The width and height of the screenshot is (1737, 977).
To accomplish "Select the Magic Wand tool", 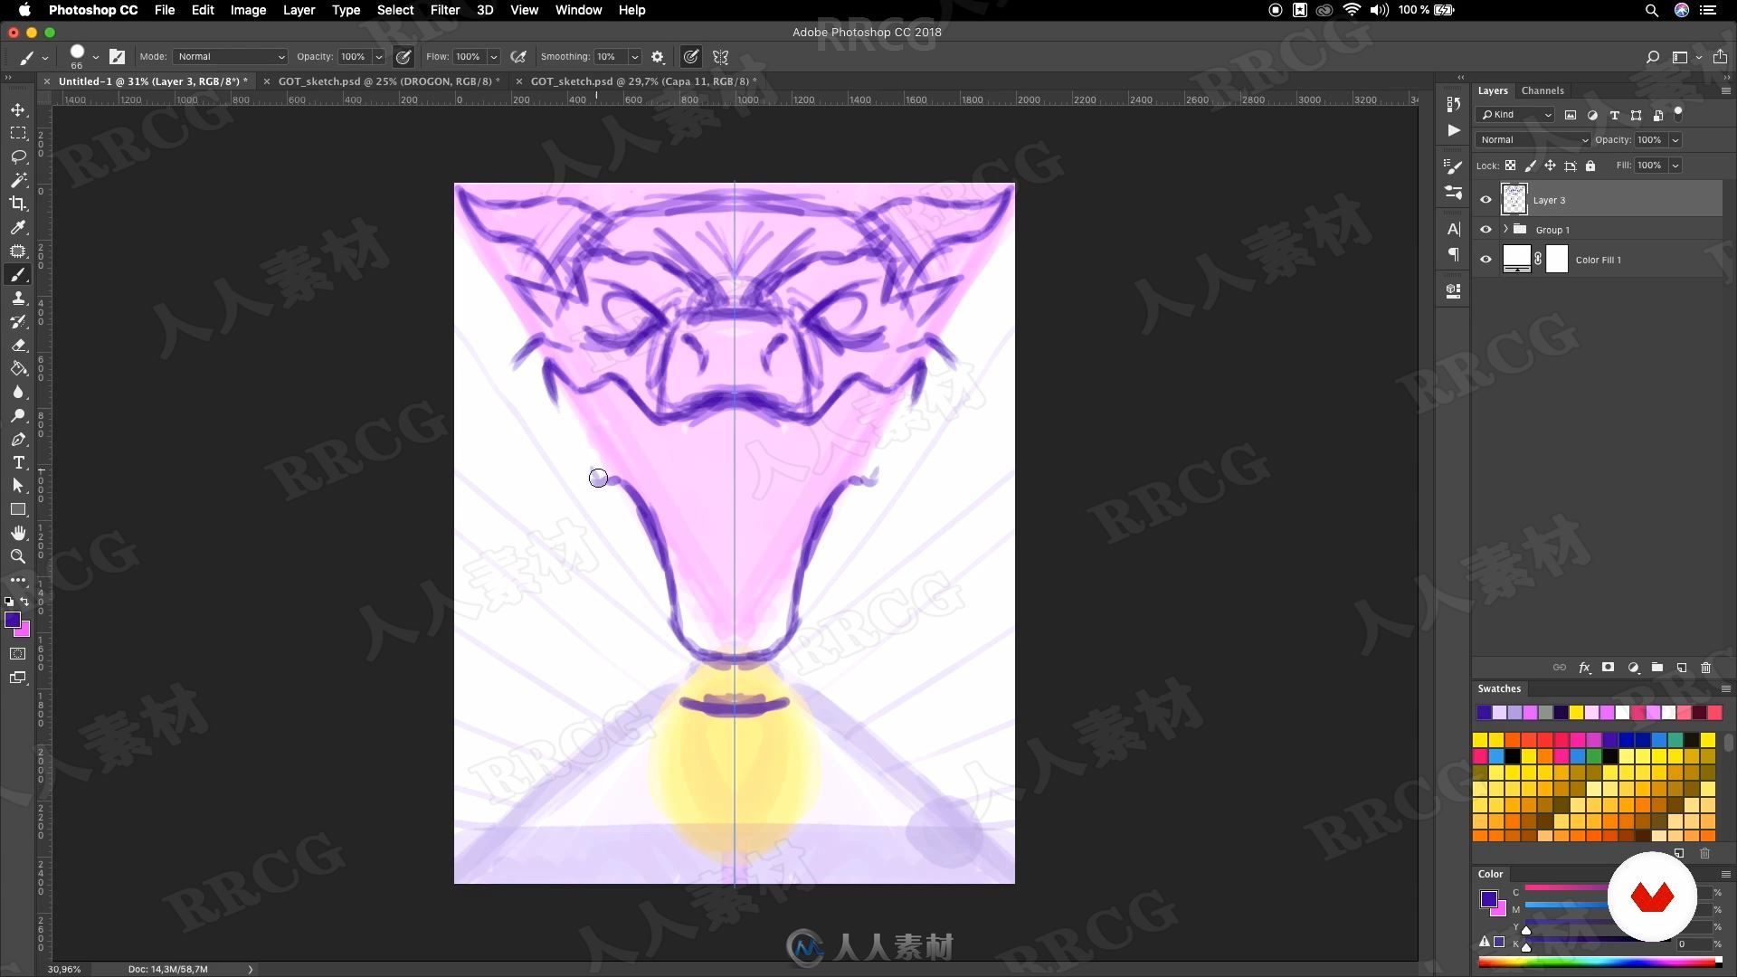I will click(18, 179).
